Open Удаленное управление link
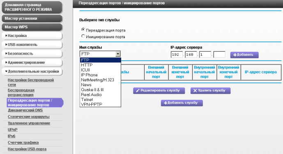This screenshot has height=154, width=283. [29, 123]
